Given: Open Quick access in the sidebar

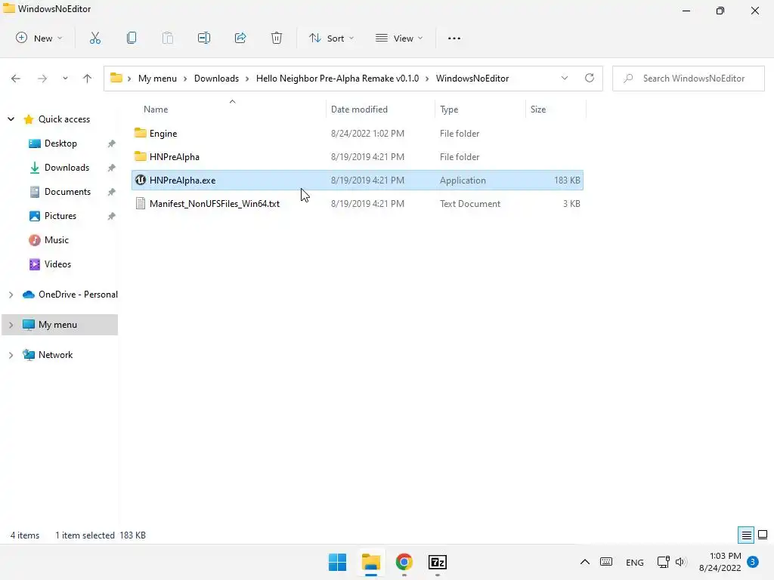Looking at the screenshot, I should click(64, 119).
